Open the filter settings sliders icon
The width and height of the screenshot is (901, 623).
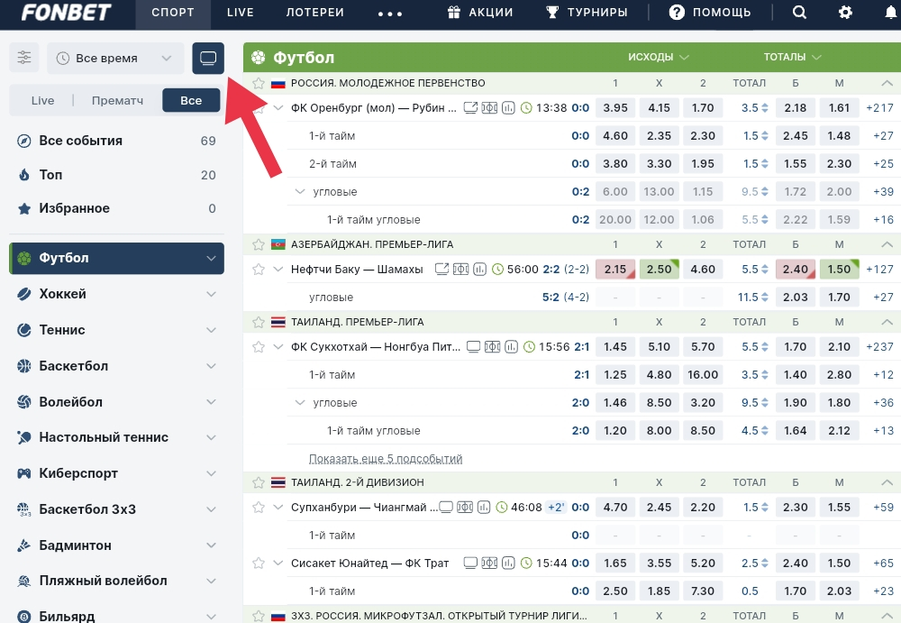[24, 58]
